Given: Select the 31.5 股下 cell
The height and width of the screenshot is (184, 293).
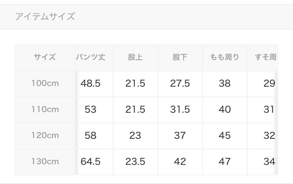Looking at the screenshot, I should pos(180,109).
